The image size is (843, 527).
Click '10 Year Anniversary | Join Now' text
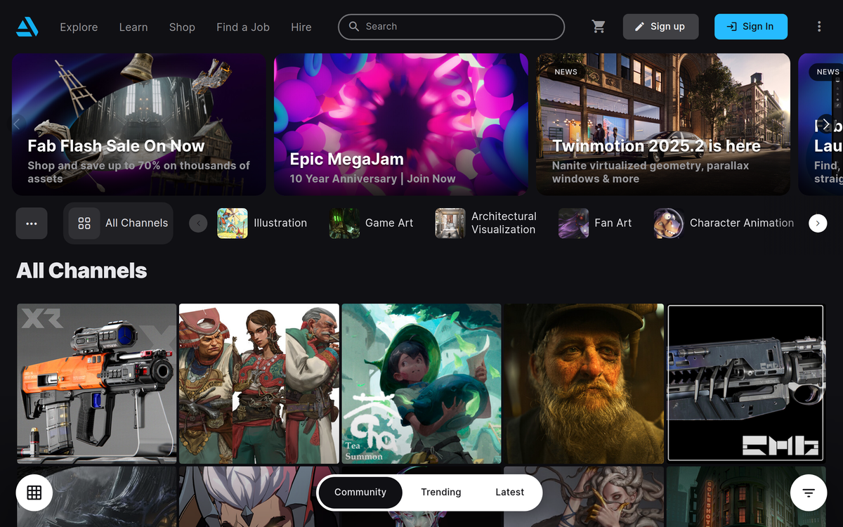[373, 179]
